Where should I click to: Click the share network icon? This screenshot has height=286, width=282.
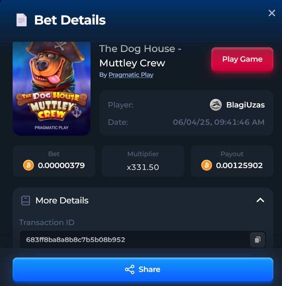point(130,269)
